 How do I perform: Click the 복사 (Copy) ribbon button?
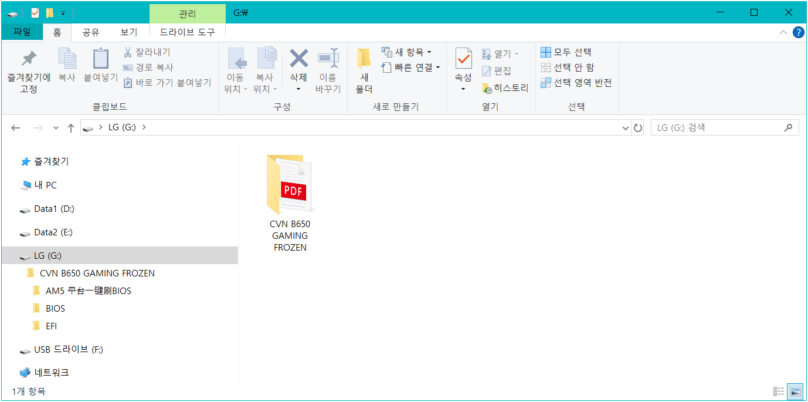pyautogui.click(x=67, y=65)
